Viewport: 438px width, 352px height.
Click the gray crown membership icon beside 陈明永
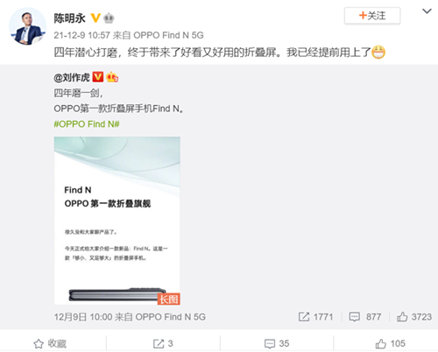(109, 18)
